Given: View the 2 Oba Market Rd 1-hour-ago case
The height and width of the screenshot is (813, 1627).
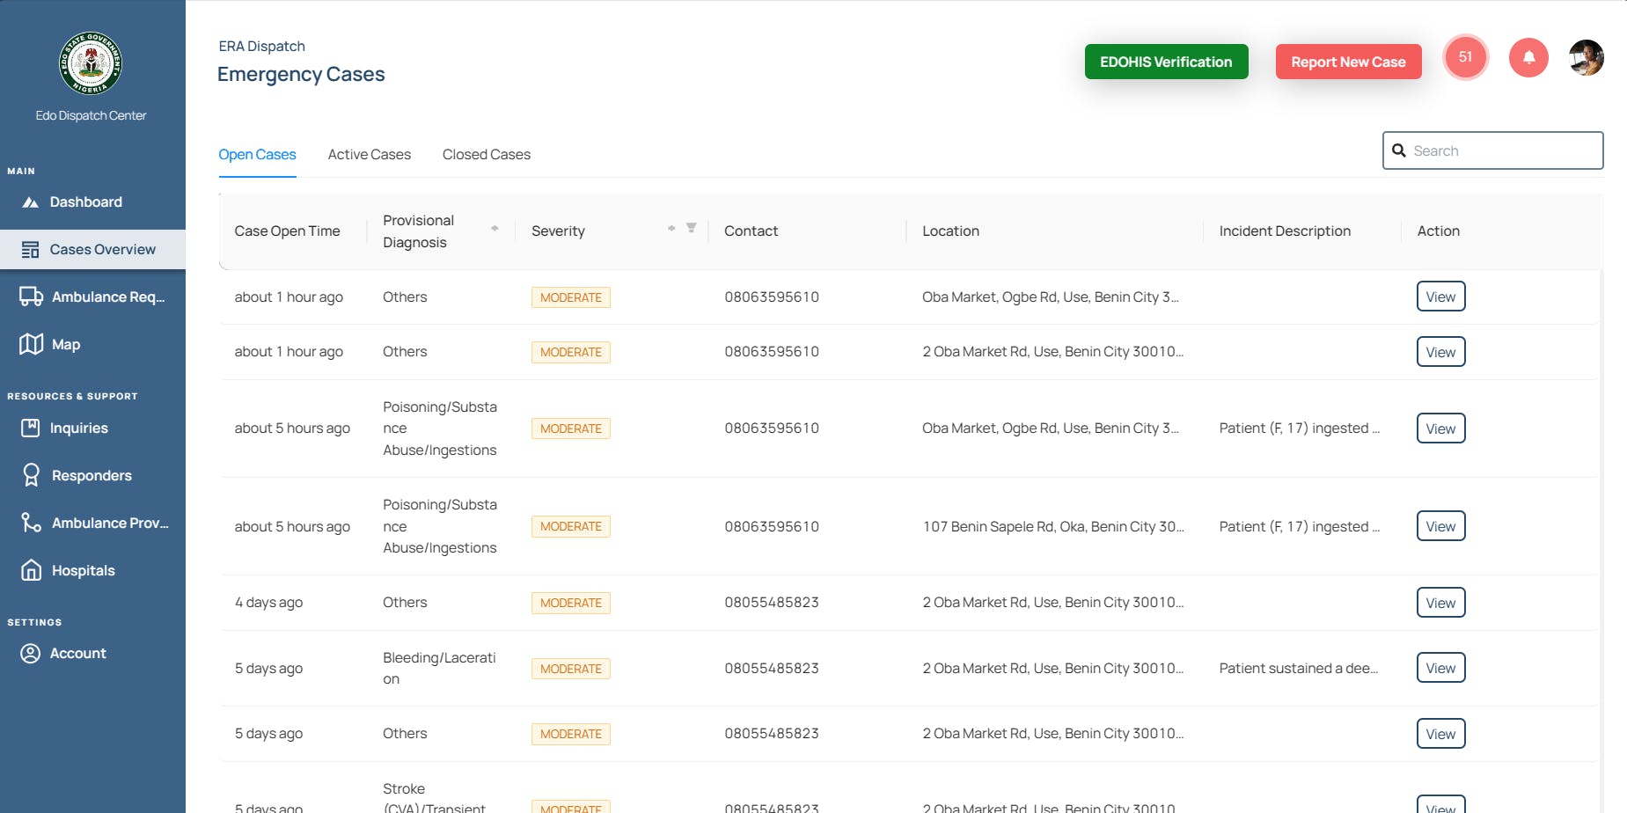Looking at the screenshot, I should pyautogui.click(x=1440, y=352).
